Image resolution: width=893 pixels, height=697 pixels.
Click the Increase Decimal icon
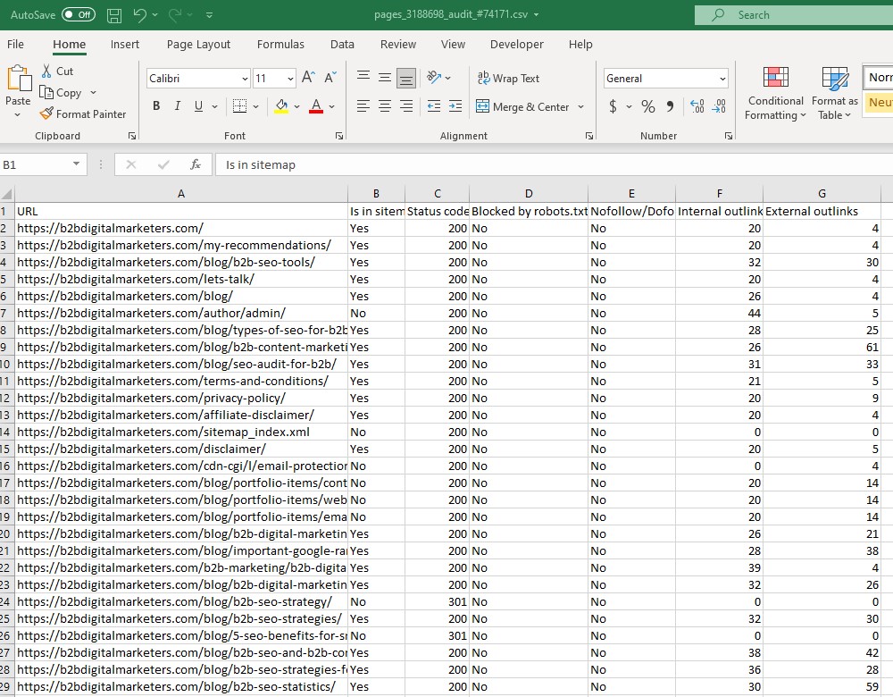[x=697, y=106]
